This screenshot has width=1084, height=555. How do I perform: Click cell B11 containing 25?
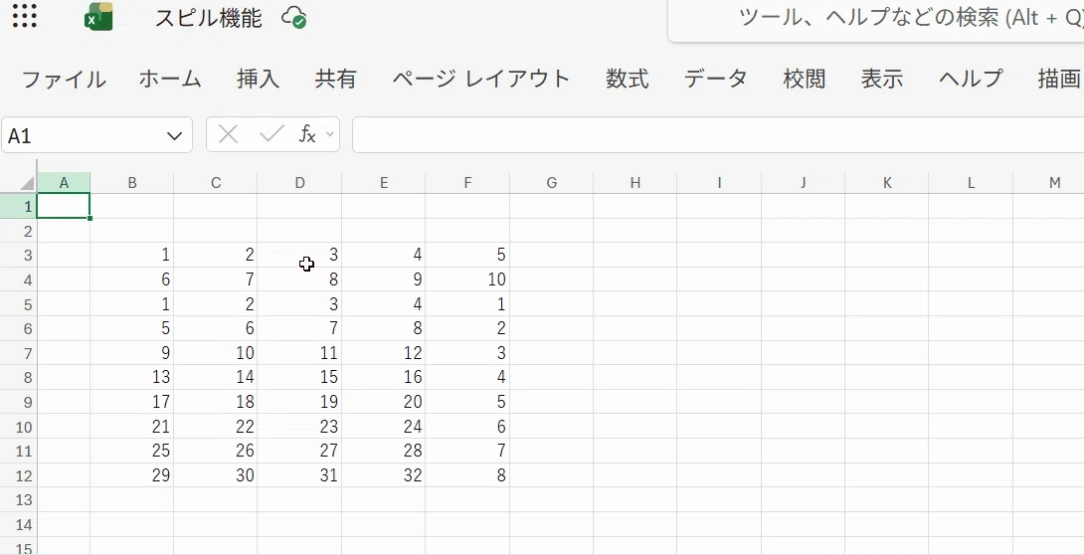click(132, 452)
